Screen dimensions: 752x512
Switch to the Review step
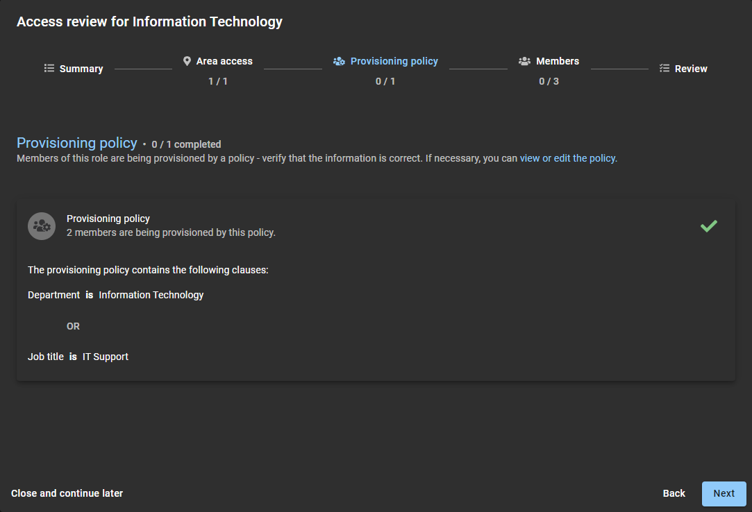[x=691, y=69]
